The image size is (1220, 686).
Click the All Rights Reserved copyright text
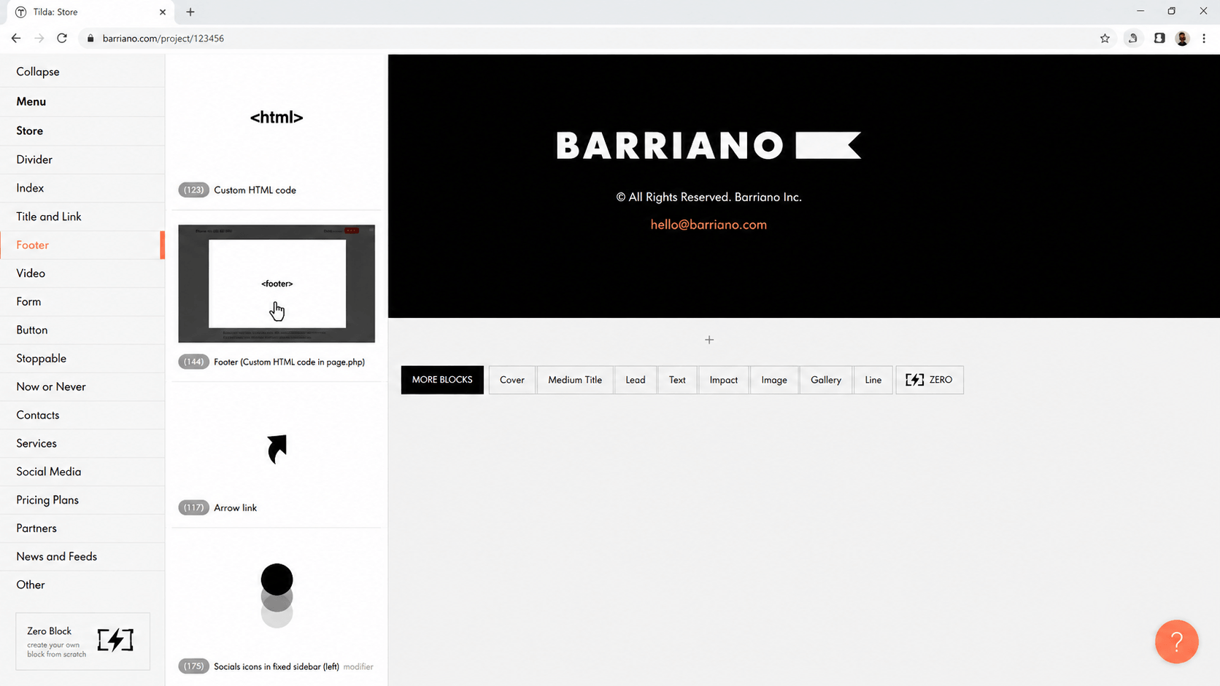(709, 197)
